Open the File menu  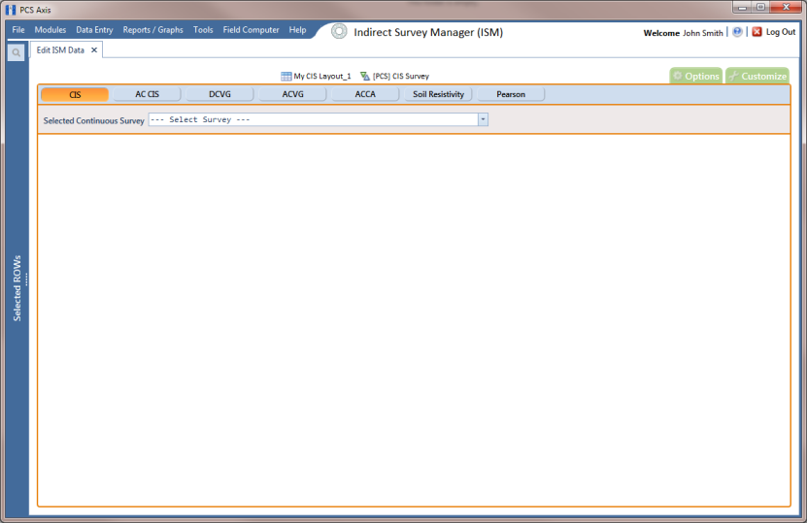(18, 30)
